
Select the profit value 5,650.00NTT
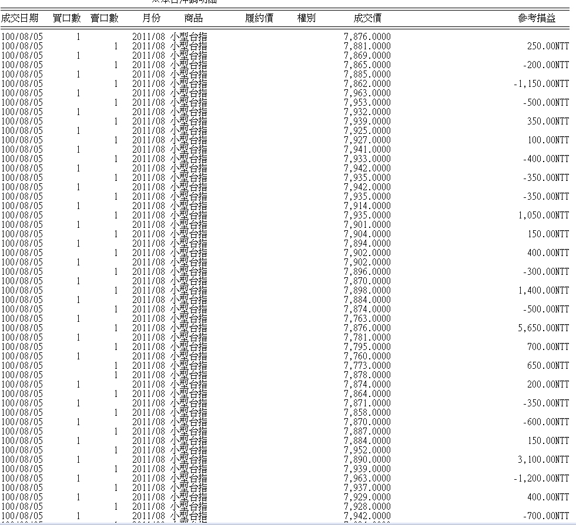pos(544,328)
